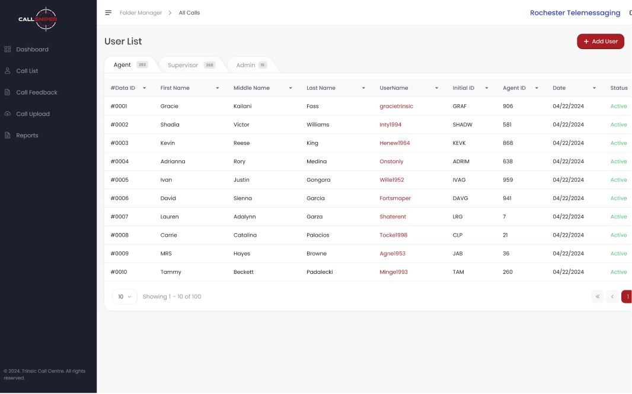Click the Call Upload cloud icon
This screenshot has width=632, height=394.
click(x=8, y=114)
